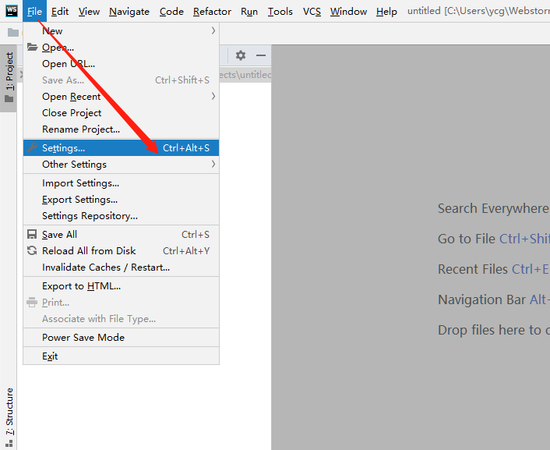Click the printer icon beside Print...
This screenshot has height=450, width=550.
click(32, 302)
